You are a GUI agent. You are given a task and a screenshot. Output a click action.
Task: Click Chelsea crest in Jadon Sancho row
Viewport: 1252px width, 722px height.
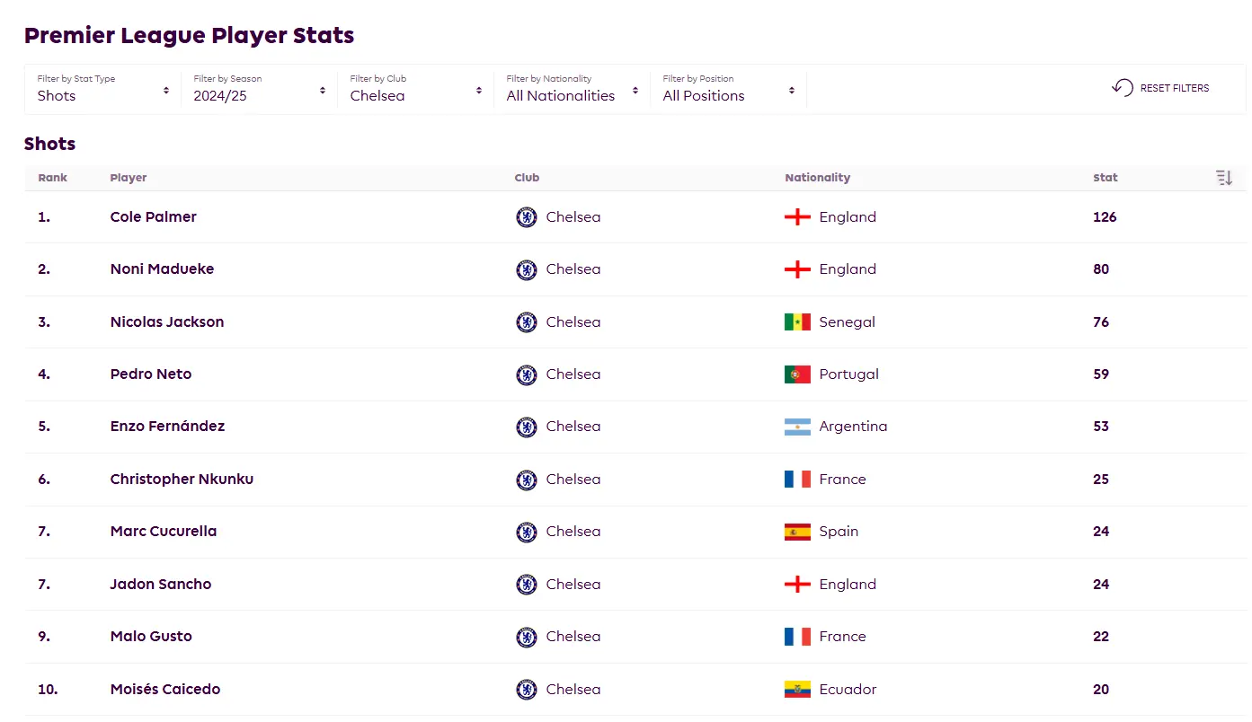click(527, 585)
